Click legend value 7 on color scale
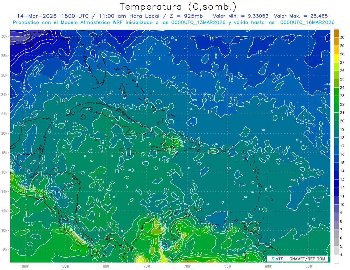This screenshot has height=270, width=350. [x=342, y=230]
